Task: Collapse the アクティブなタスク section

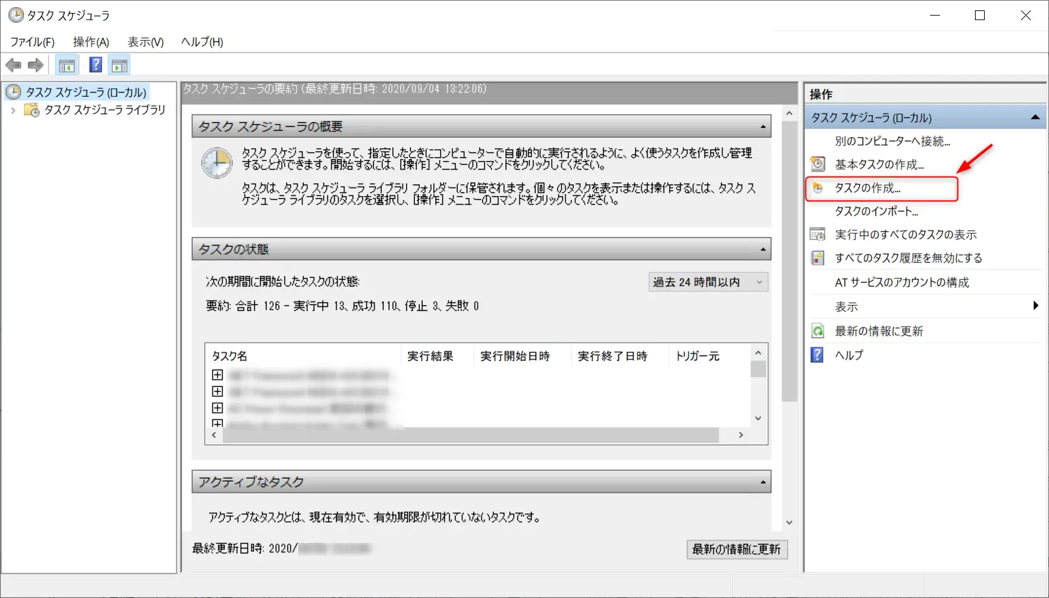Action: click(x=763, y=482)
